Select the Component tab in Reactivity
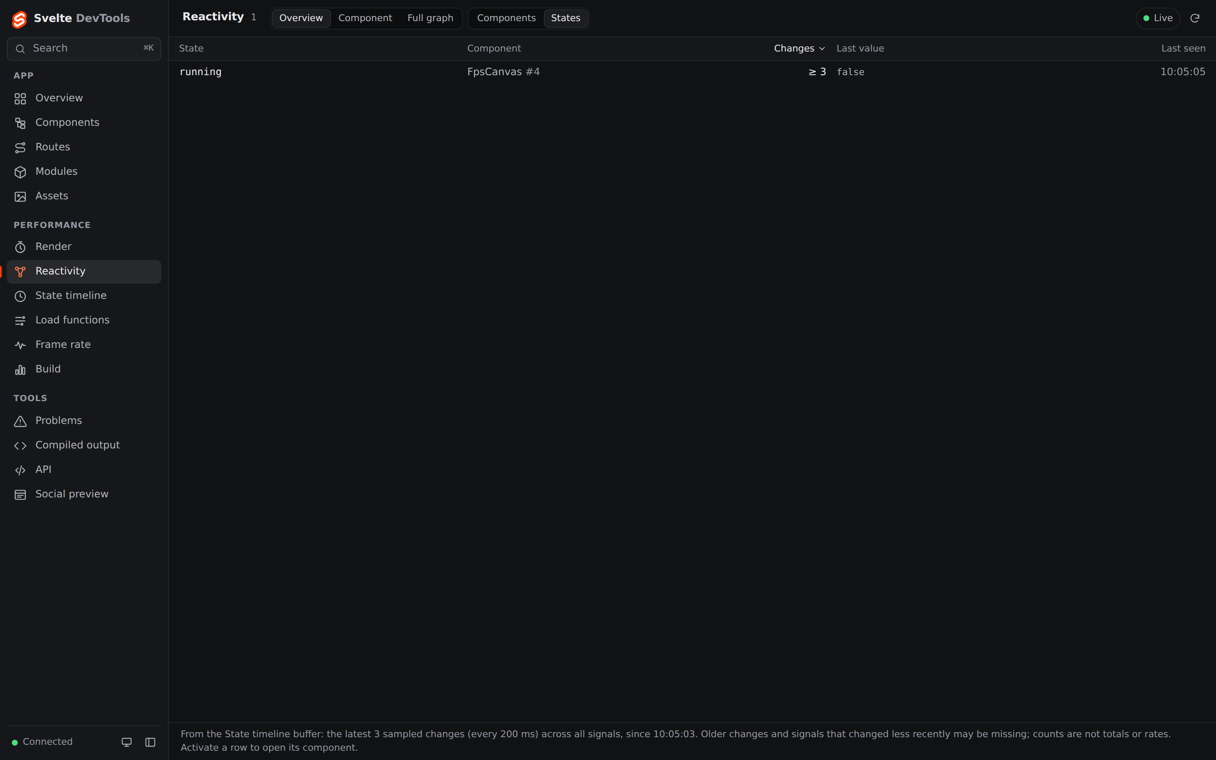Image resolution: width=1216 pixels, height=760 pixels. click(x=365, y=18)
